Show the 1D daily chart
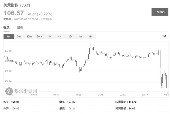This screenshot has width=170, height=114. (x=70, y=36)
